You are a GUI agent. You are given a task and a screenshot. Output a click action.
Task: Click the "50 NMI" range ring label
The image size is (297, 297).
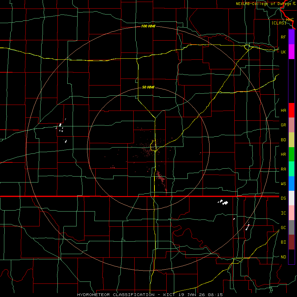[148, 87]
